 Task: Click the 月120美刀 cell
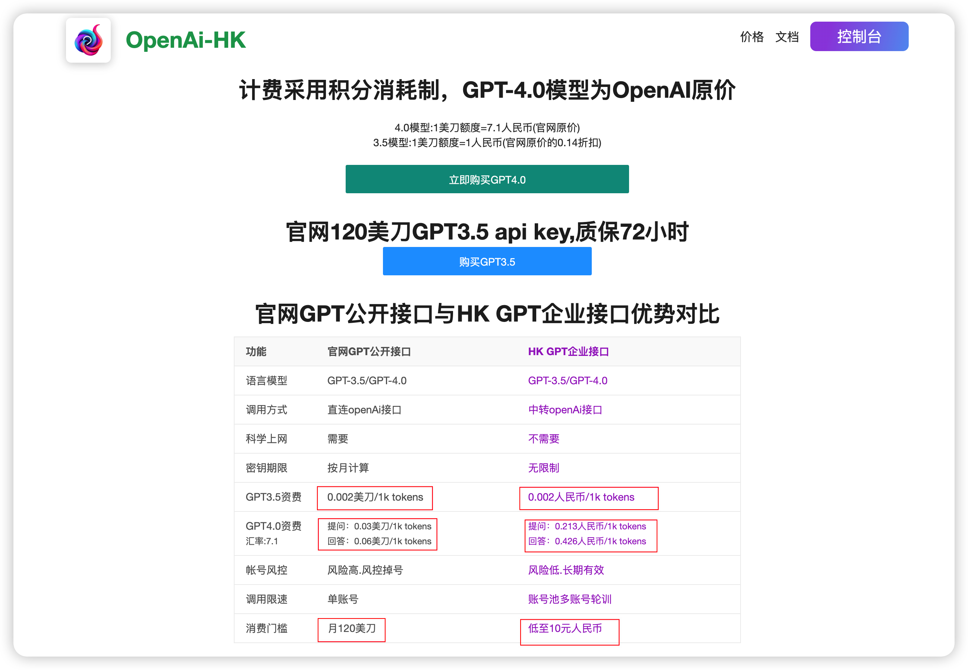point(352,629)
